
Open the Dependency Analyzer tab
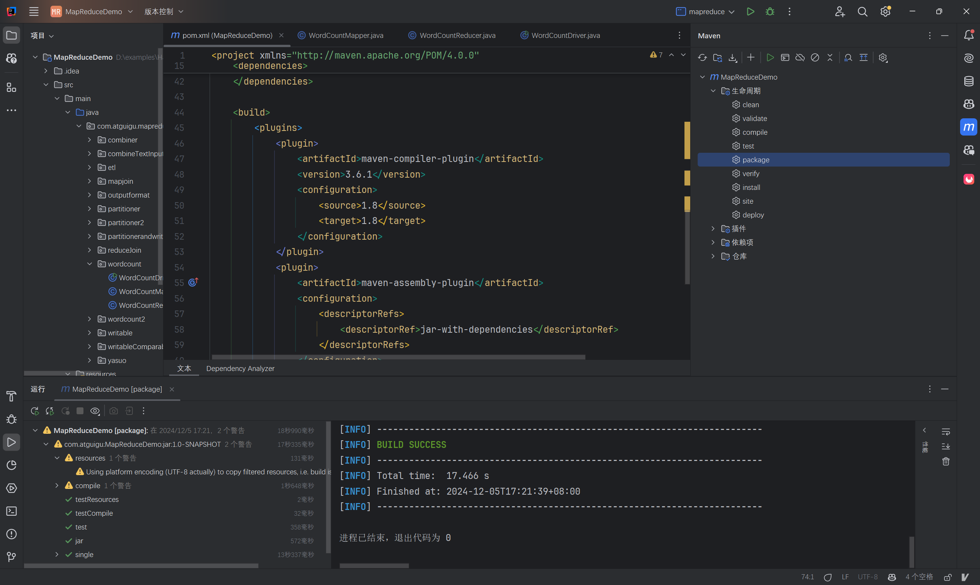(x=240, y=368)
